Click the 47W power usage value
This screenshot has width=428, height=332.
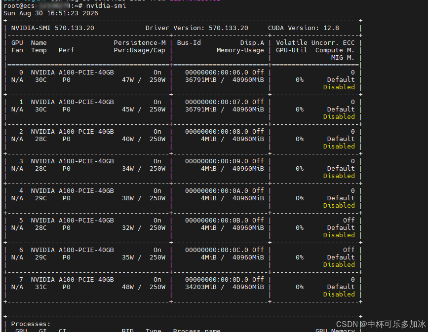click(x=128, y=79)
